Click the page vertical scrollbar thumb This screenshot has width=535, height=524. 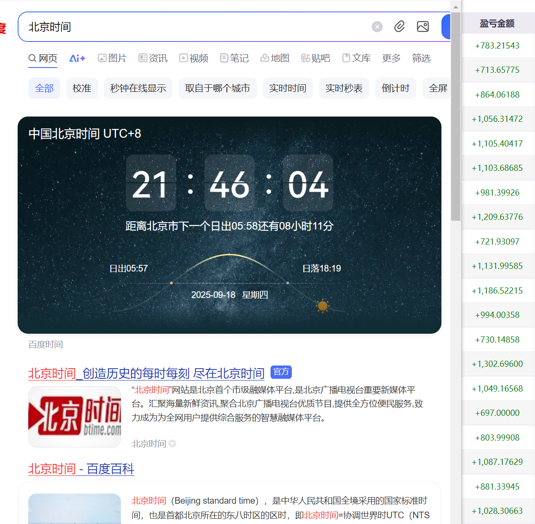(x=456, y=115)
